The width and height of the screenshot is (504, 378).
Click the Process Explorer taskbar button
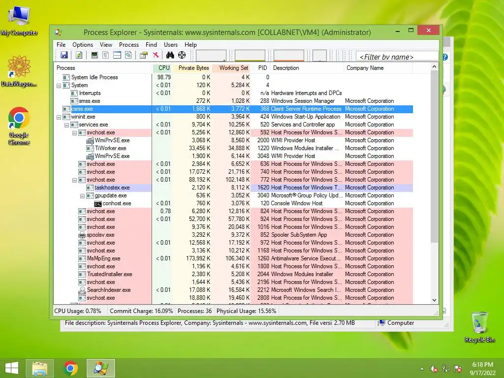pos(101,368)
